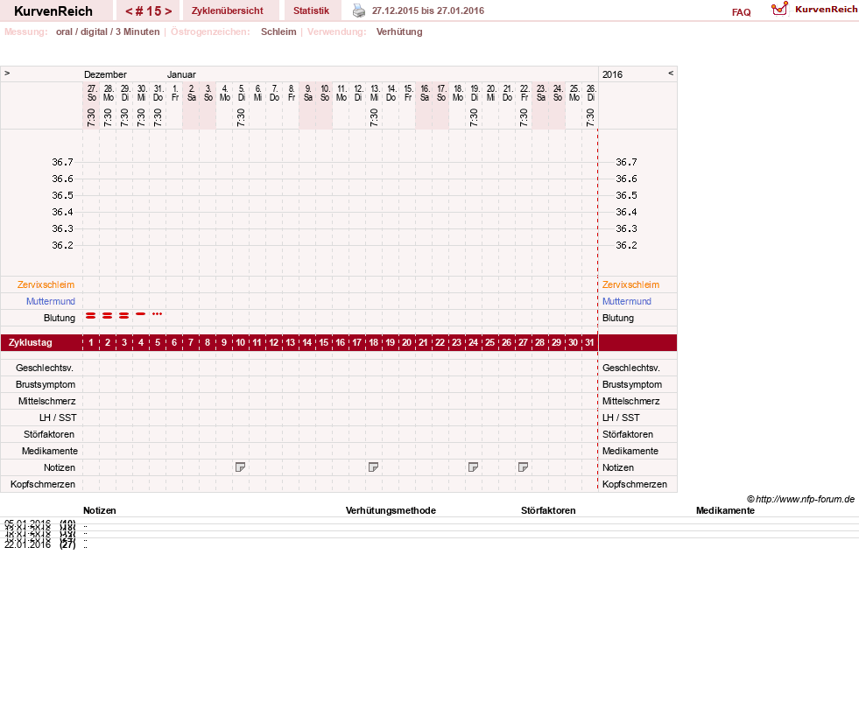Click the left Mittelschmerz row label

(x=47, y=402)
